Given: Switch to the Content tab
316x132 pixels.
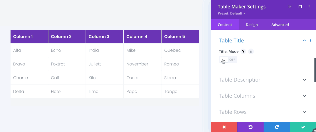Looking at the screenshot, I should tap(225, 25).
